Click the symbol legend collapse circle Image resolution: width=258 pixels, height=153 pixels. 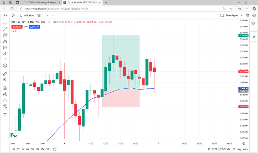pyautogui.click(x=49, y=22)
